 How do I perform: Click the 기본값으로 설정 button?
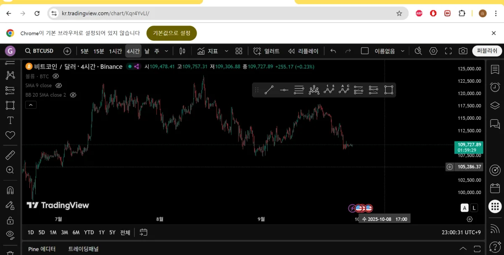pos(171,33)
